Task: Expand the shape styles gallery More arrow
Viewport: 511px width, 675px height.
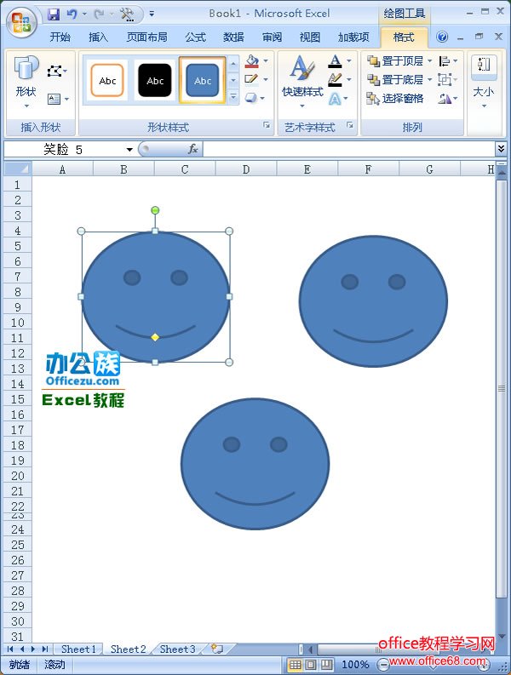Action: 233,97
